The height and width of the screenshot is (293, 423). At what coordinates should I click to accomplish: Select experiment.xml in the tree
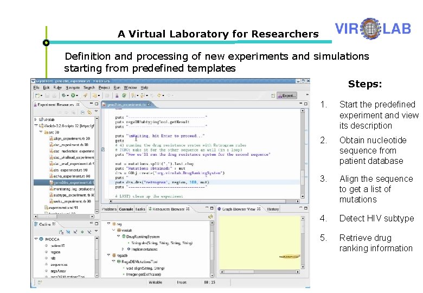point(61,207)
